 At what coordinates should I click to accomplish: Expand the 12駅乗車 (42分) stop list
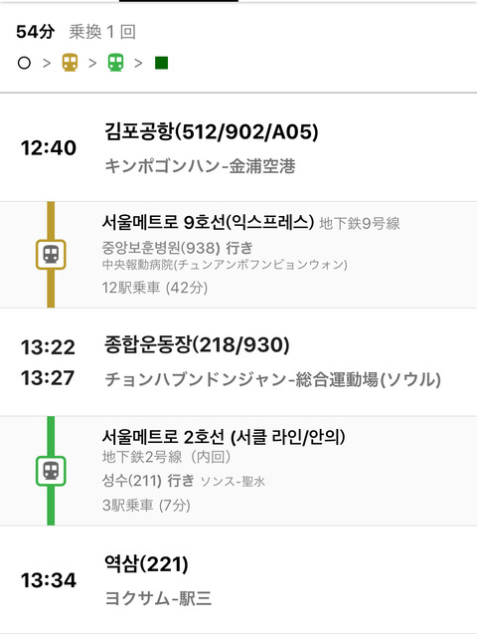point(155,288)
